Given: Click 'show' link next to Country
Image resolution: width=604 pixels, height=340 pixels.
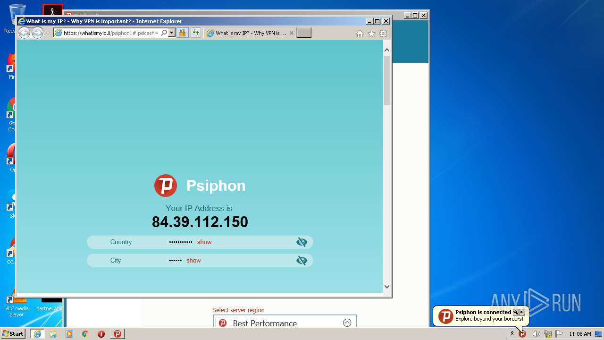Looking at the screenshot, I should point(204,242).
